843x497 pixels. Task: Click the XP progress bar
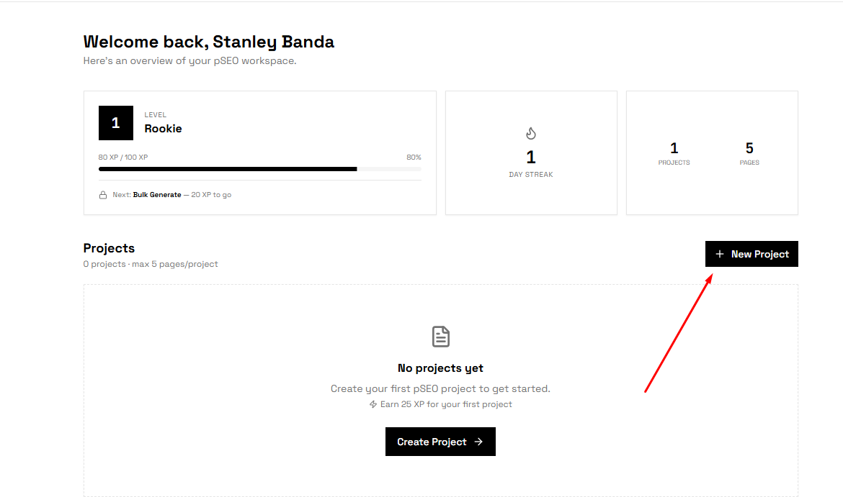click(x=259, y=169)
